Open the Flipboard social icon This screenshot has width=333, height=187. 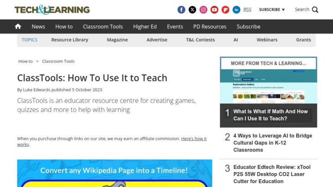[x=225, y=10]
